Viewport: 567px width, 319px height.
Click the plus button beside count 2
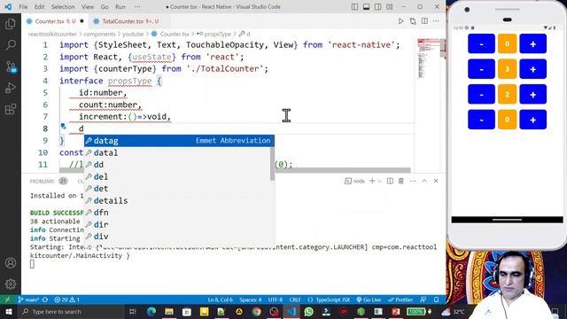tap(533, 95)
